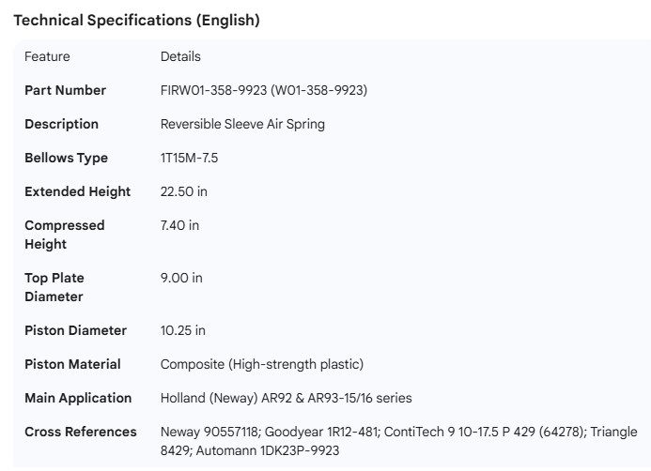Select the Compressed Height row label
The width and height of the screenshot is (651, 471).
[64, 235]
